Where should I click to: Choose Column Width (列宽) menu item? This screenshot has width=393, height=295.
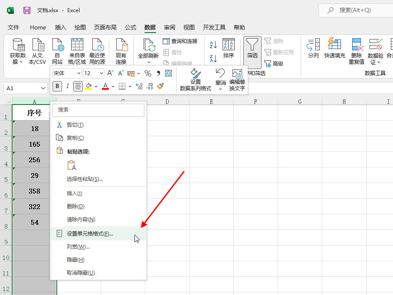point(98,246)
